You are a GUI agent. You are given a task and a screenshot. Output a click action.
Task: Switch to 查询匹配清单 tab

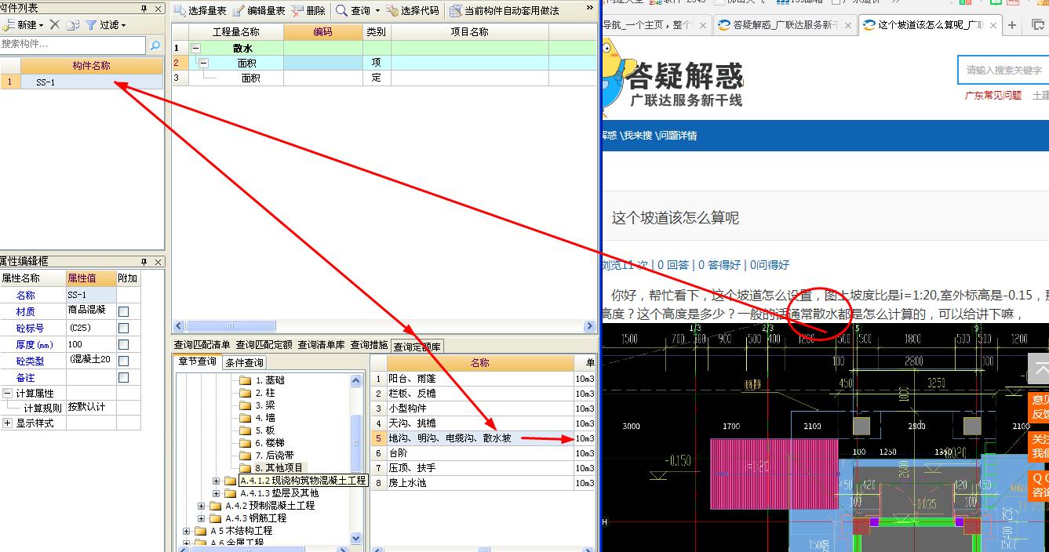pyautogui.click(x=202, y=345)
